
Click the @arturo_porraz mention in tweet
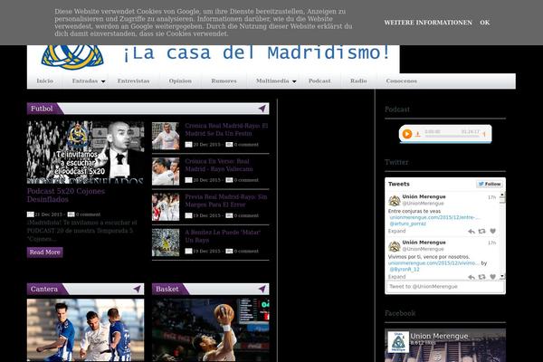pyautogui.click(x=408, y=224)
